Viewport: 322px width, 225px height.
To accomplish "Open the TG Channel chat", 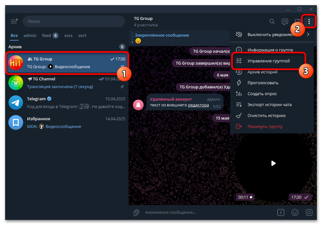I will 67,83.
